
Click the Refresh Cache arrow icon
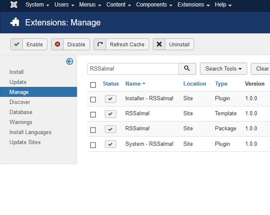100,44
